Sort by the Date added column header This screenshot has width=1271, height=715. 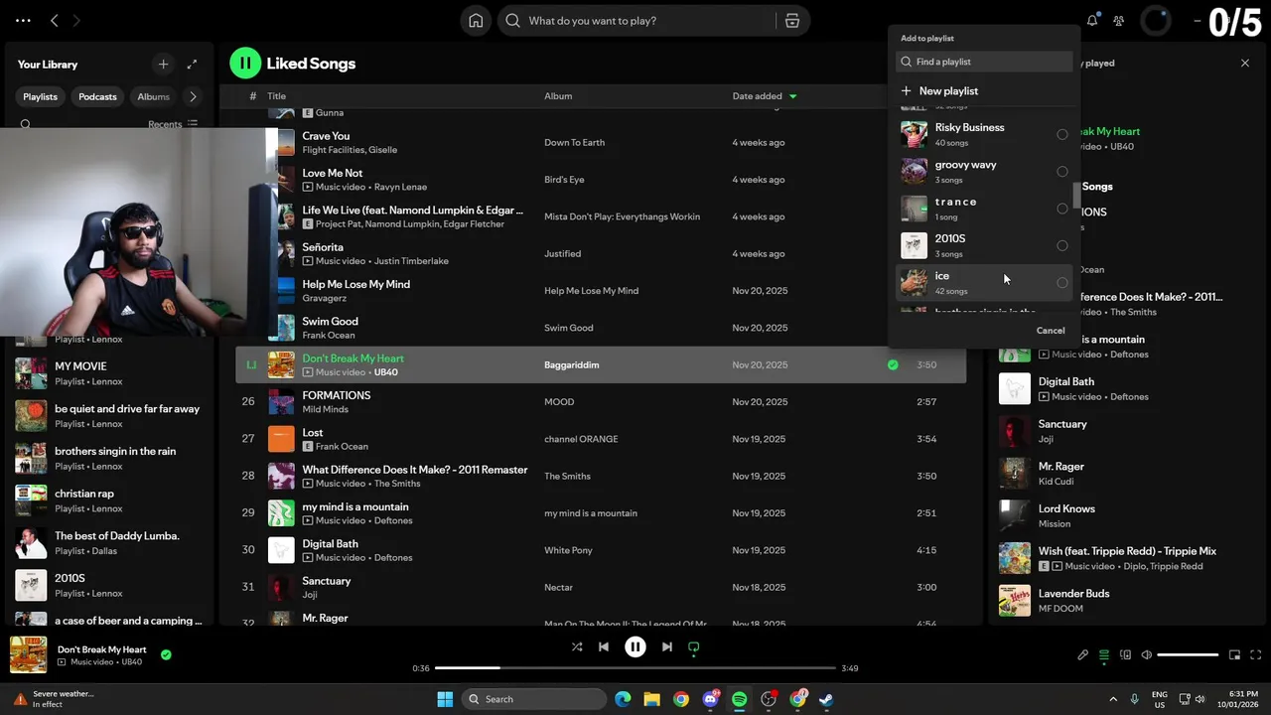757,96
